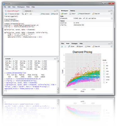Screen dimensions: 117x126
Task: Toggle the Source on Save checkbox
Action: pyautogui.click(x=8, y=14)
